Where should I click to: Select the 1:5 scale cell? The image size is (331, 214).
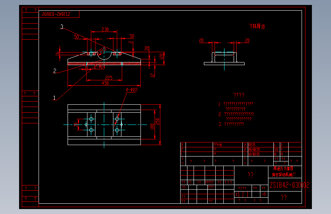[x=264, y=194]
